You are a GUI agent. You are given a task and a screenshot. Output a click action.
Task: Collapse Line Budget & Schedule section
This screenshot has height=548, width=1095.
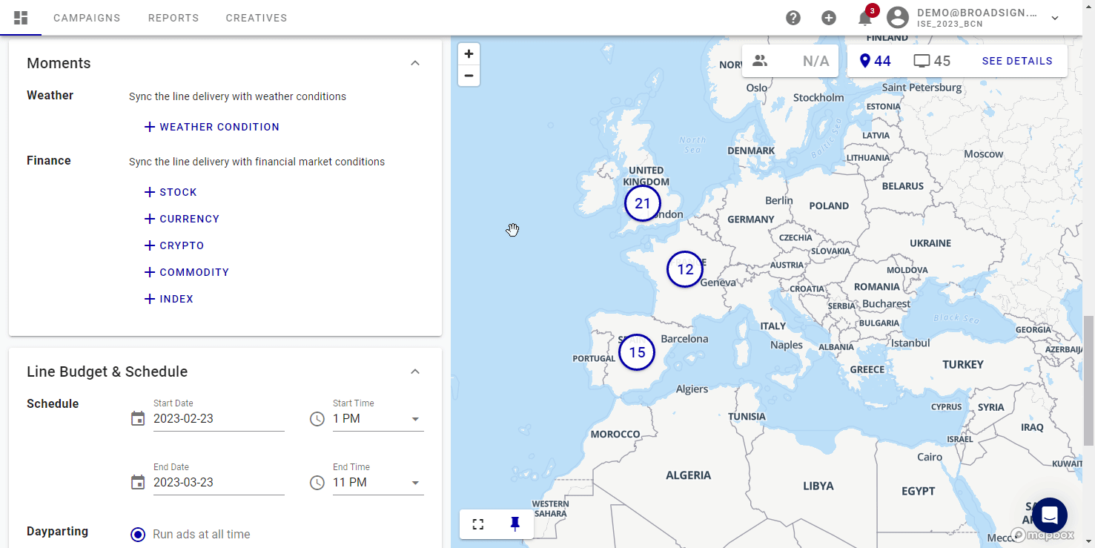click(x=415, y=372)
